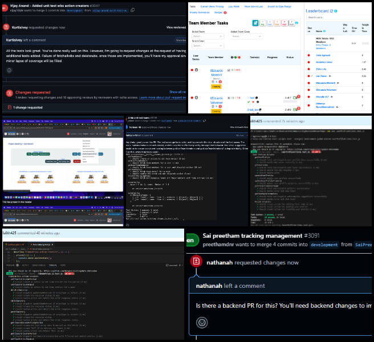The image size is (374, 342).
Task: Switch to the Last Week tab
Action: (x=234, y=6)
